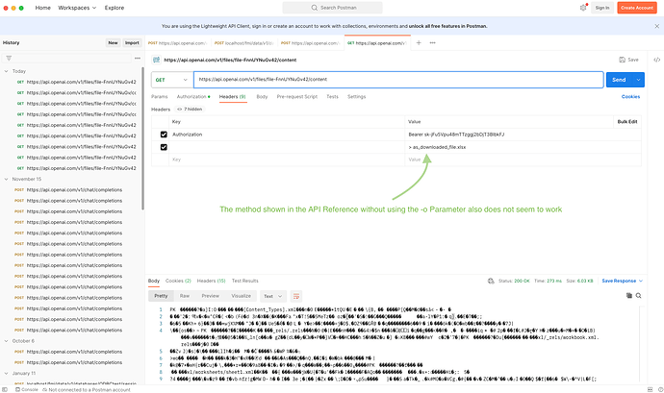Open the Workspaces dropdown menu

point(77,8)
